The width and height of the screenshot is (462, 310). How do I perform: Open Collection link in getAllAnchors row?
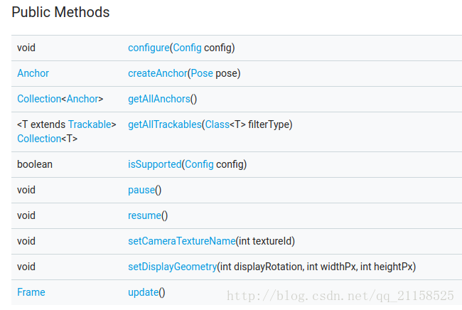pos(39,99)
